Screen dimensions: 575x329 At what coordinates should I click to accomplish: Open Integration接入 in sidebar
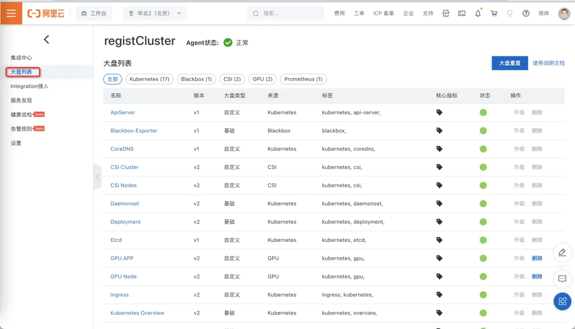coord(29,86)
